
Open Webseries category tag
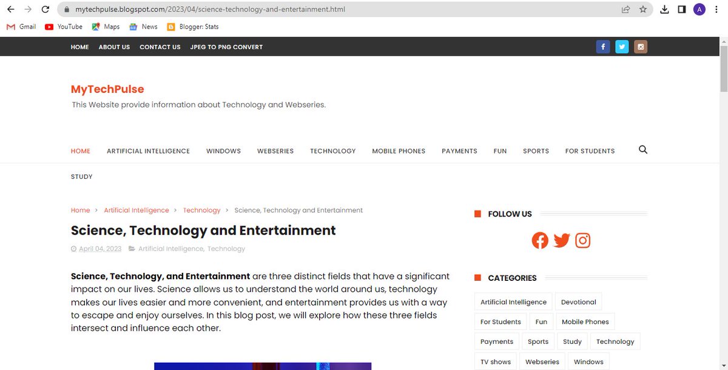(x=542, y=362)
